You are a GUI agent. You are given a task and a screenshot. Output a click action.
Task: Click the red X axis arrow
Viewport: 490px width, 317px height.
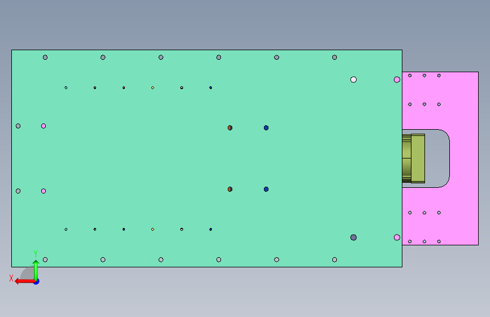coord(25,281)
